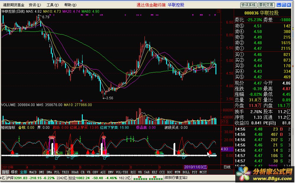Image resolution: width=295 pixels, height=183 pixels.
Task: Click the 14:56 trade row with volume 407
Action: (263, 134)
